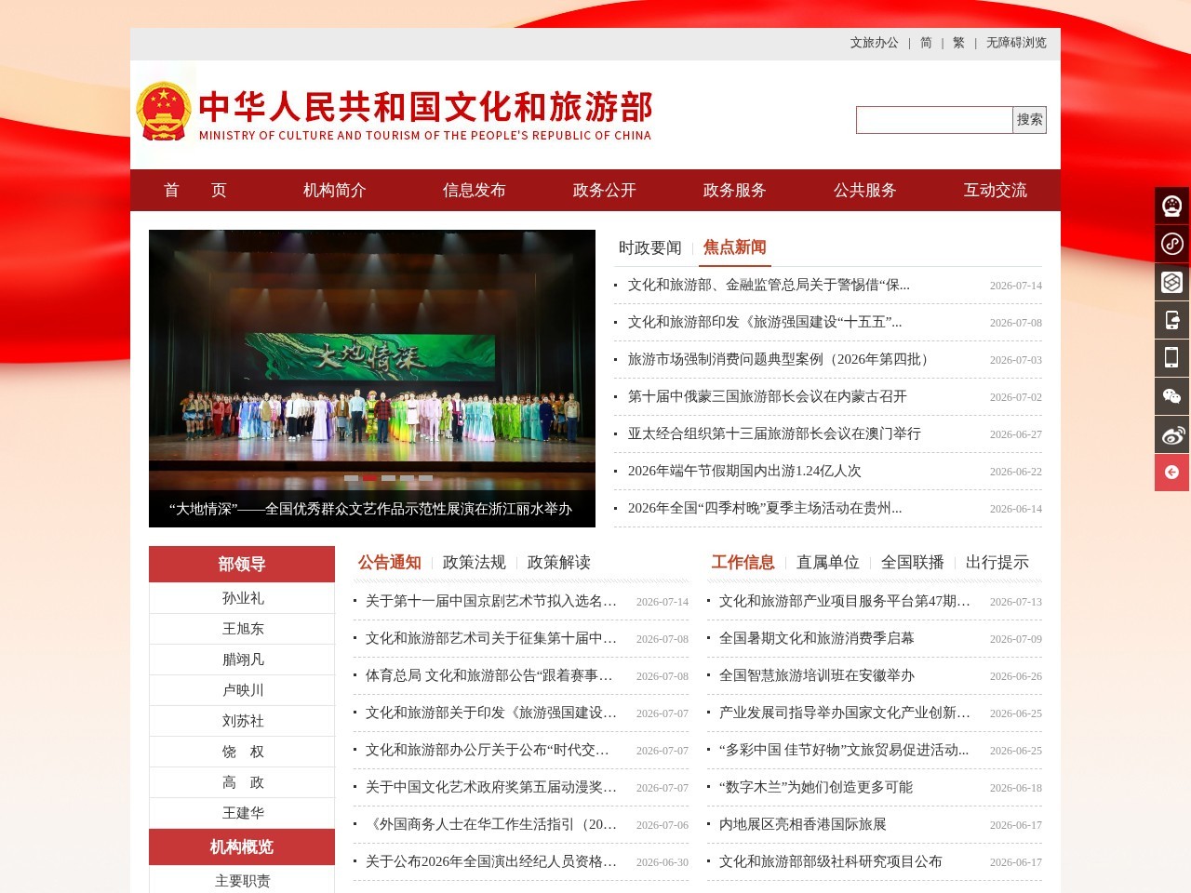Open the 公共服务 navigation menu
This screenshot has width=1191, height=893.
pyautogui.click(x=865, y=190)
